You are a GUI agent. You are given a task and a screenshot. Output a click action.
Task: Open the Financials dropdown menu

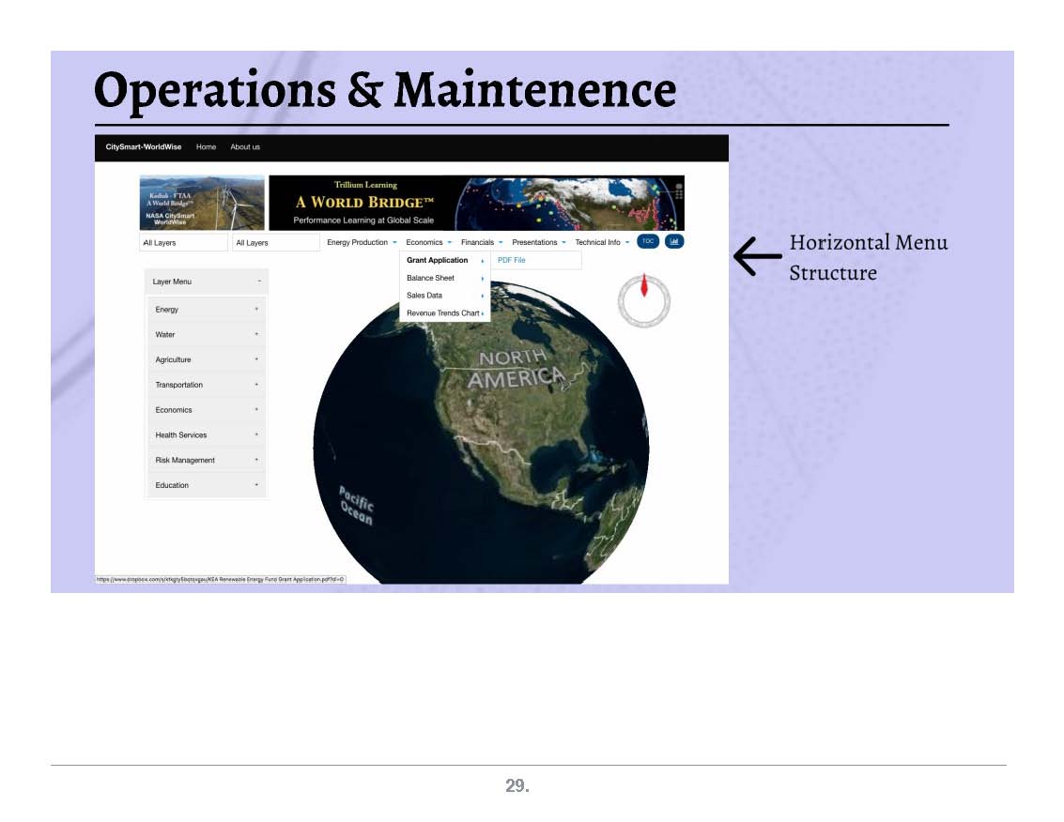[x=481, y=242]
